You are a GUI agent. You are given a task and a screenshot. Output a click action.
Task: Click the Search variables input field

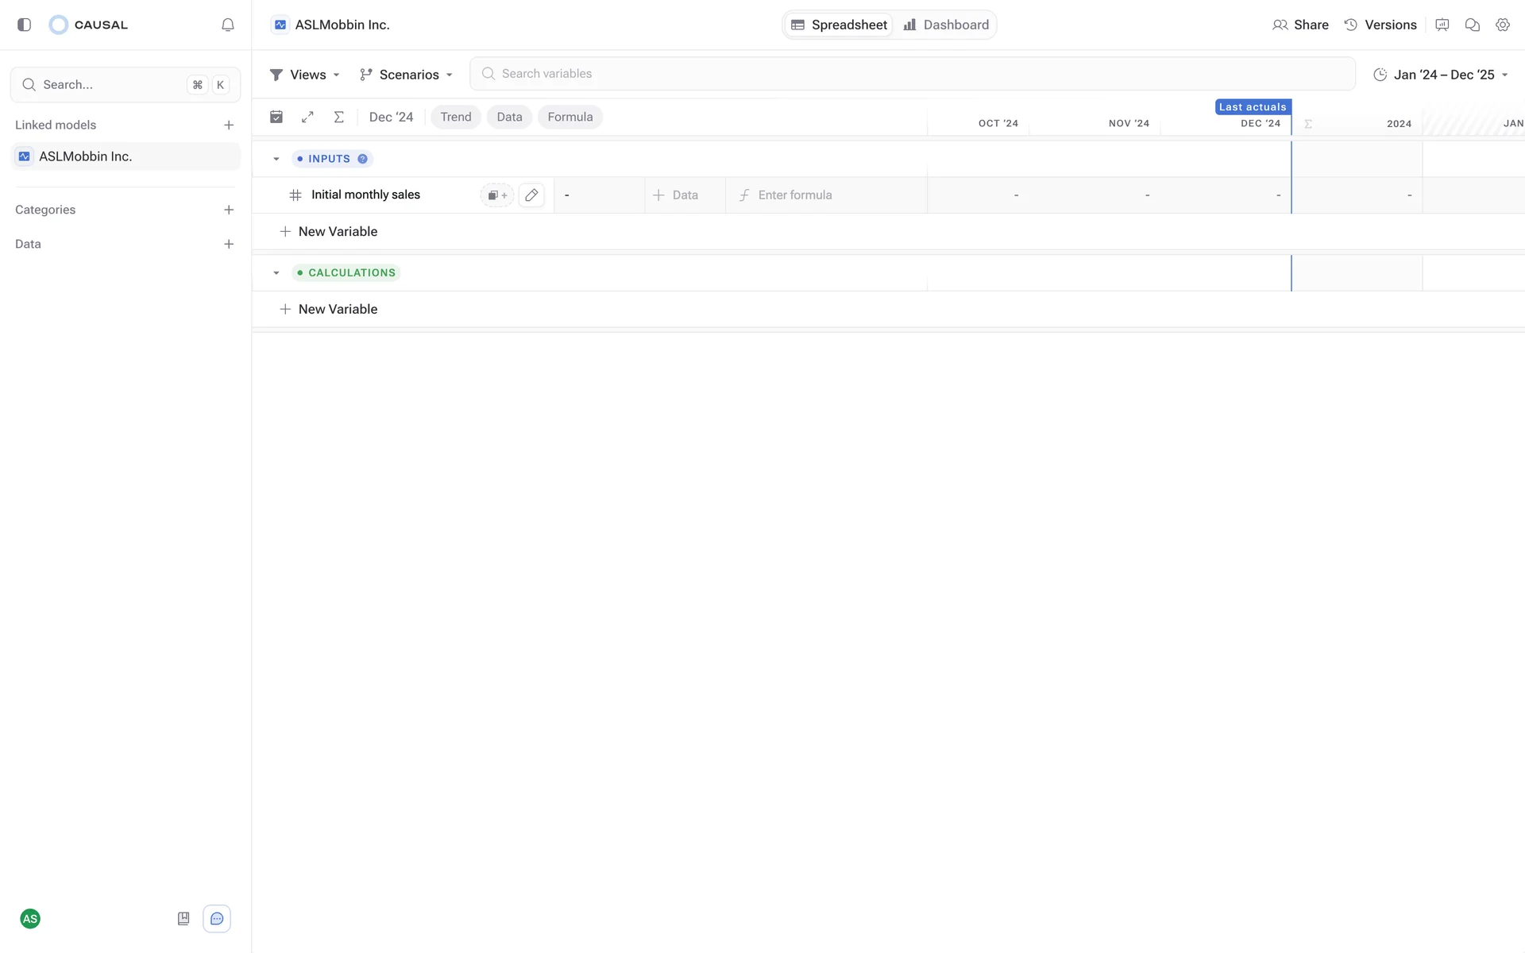click(x=912, y=74)
